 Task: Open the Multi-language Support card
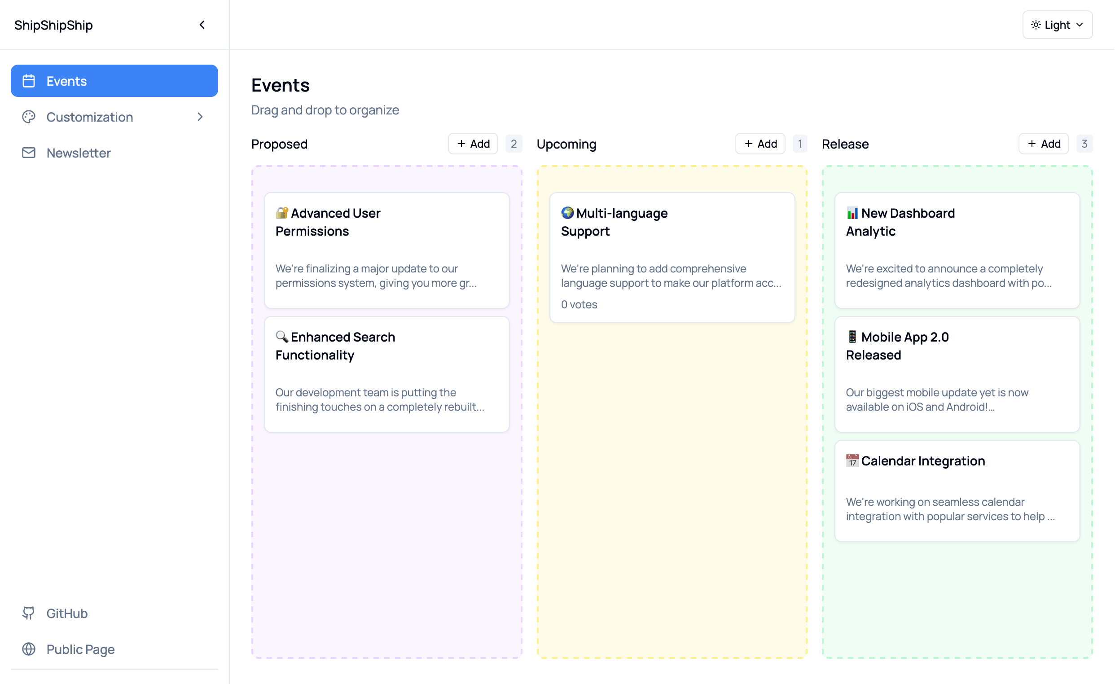[x=672, y=257]
